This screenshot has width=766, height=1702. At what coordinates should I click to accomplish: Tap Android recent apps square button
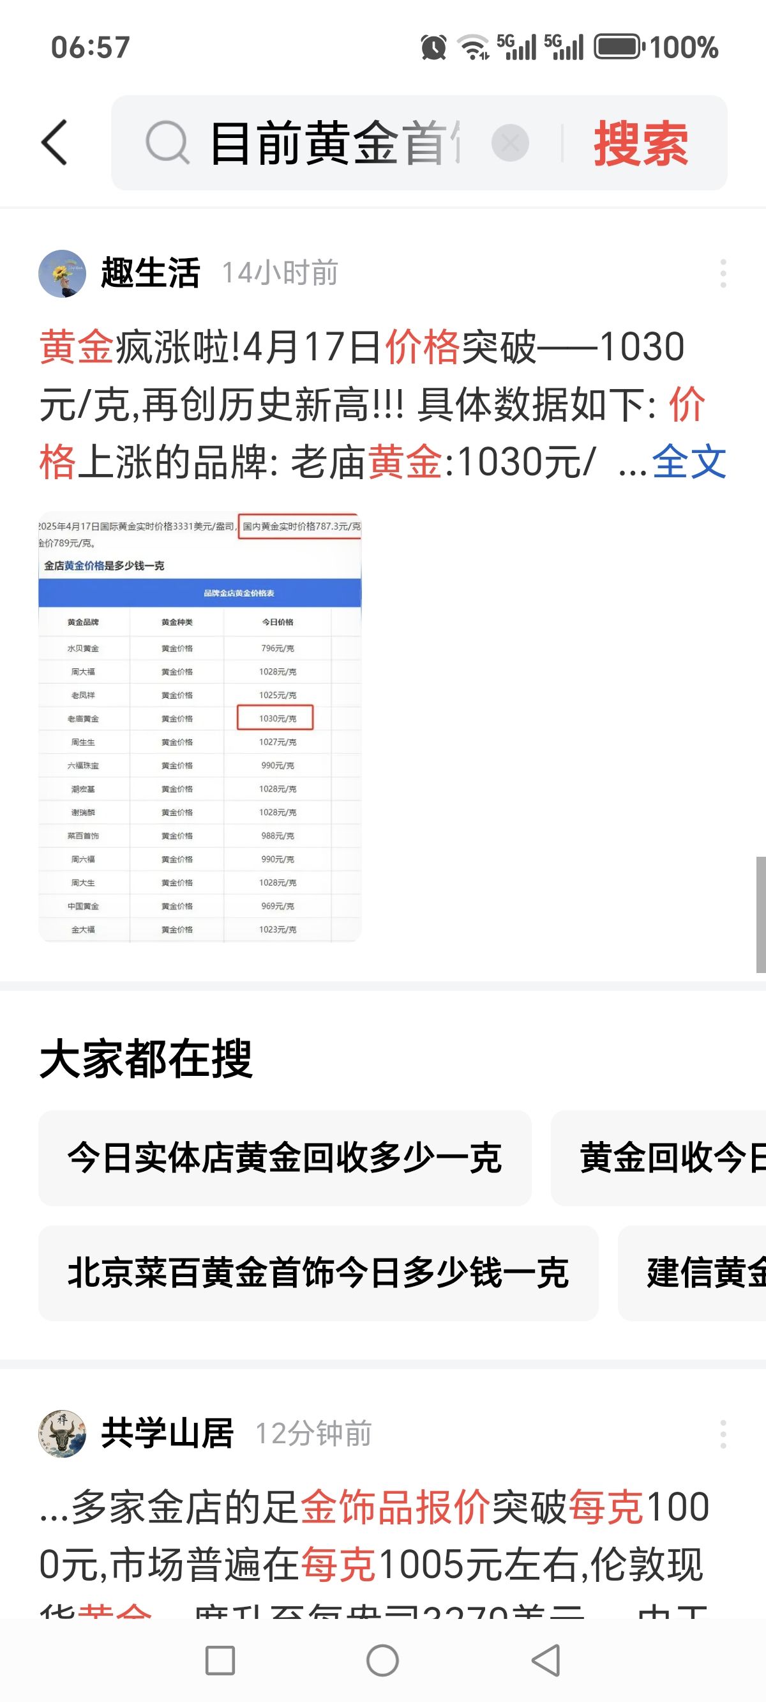[x=220, y=1660]
